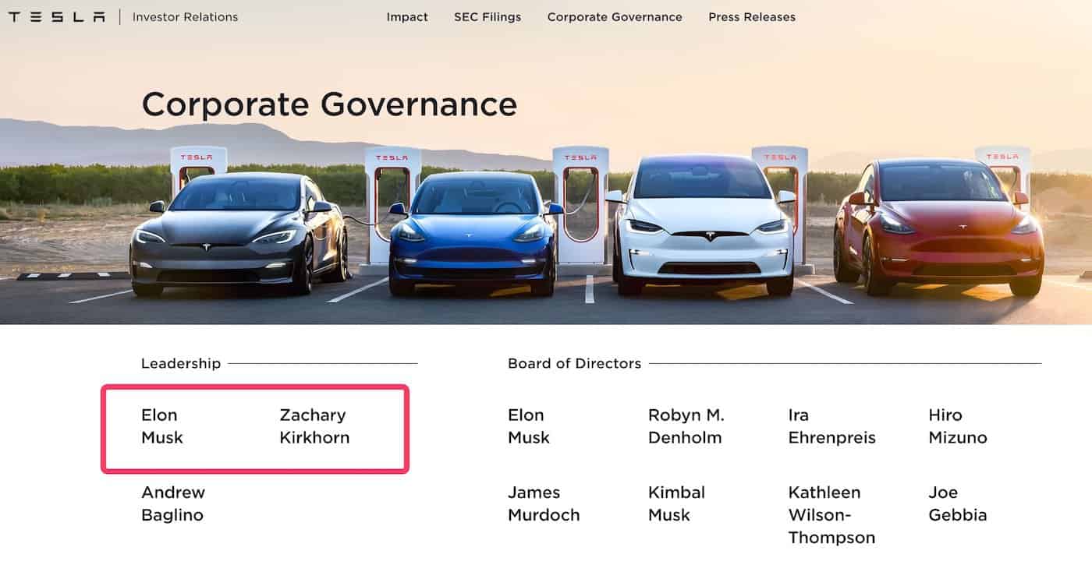1092x565 pixels.
Task: Open Zachary Kirkhorn's leadership profile
Action: (x=314, y=426)
